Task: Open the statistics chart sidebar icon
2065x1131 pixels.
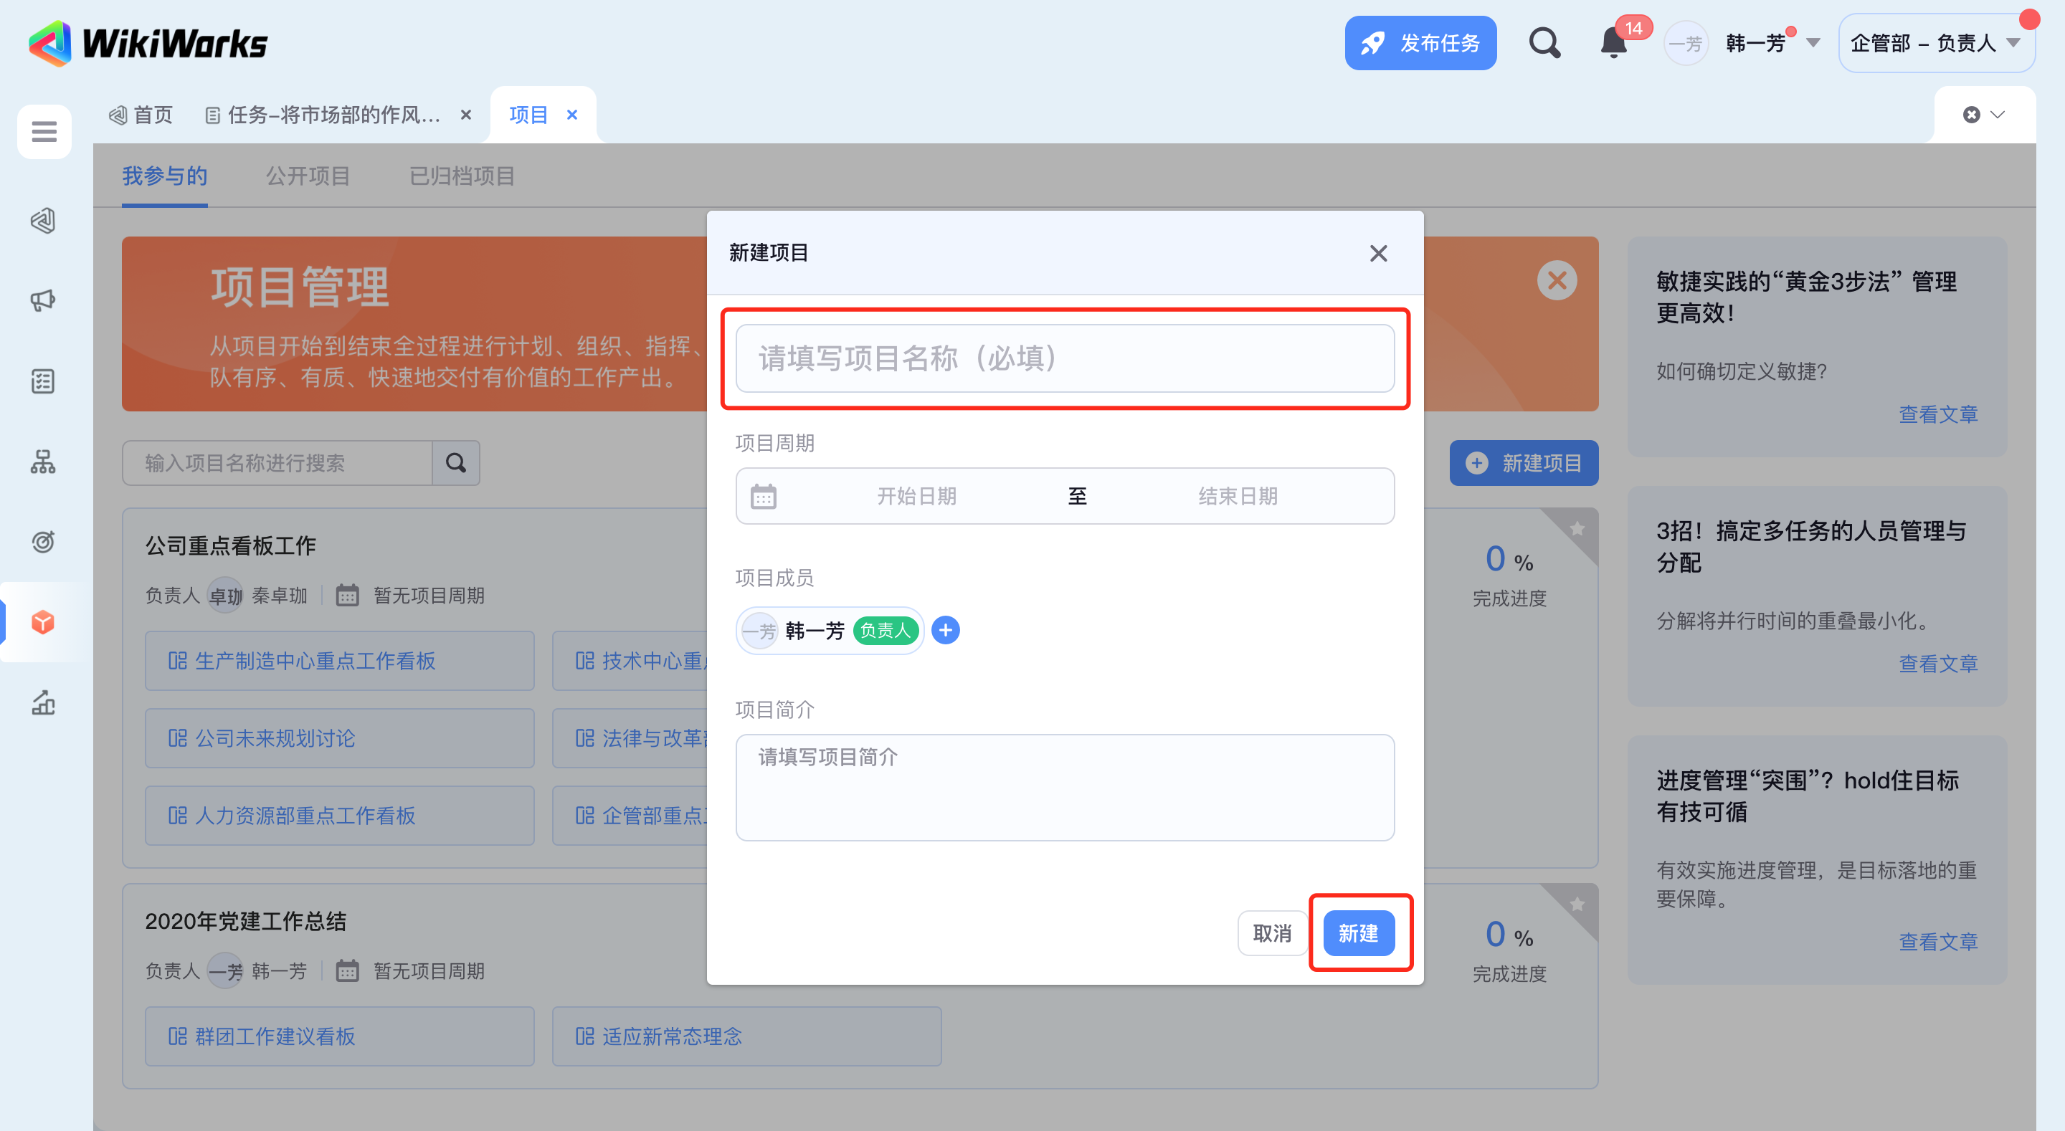Action: 43,703
